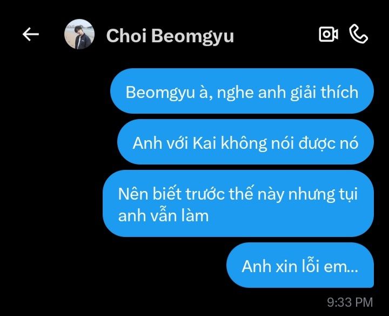Screen dimensions: 389x316
Task: Select the message 'Anh với Kai không nói được nó'
Action: click(245, 142)
